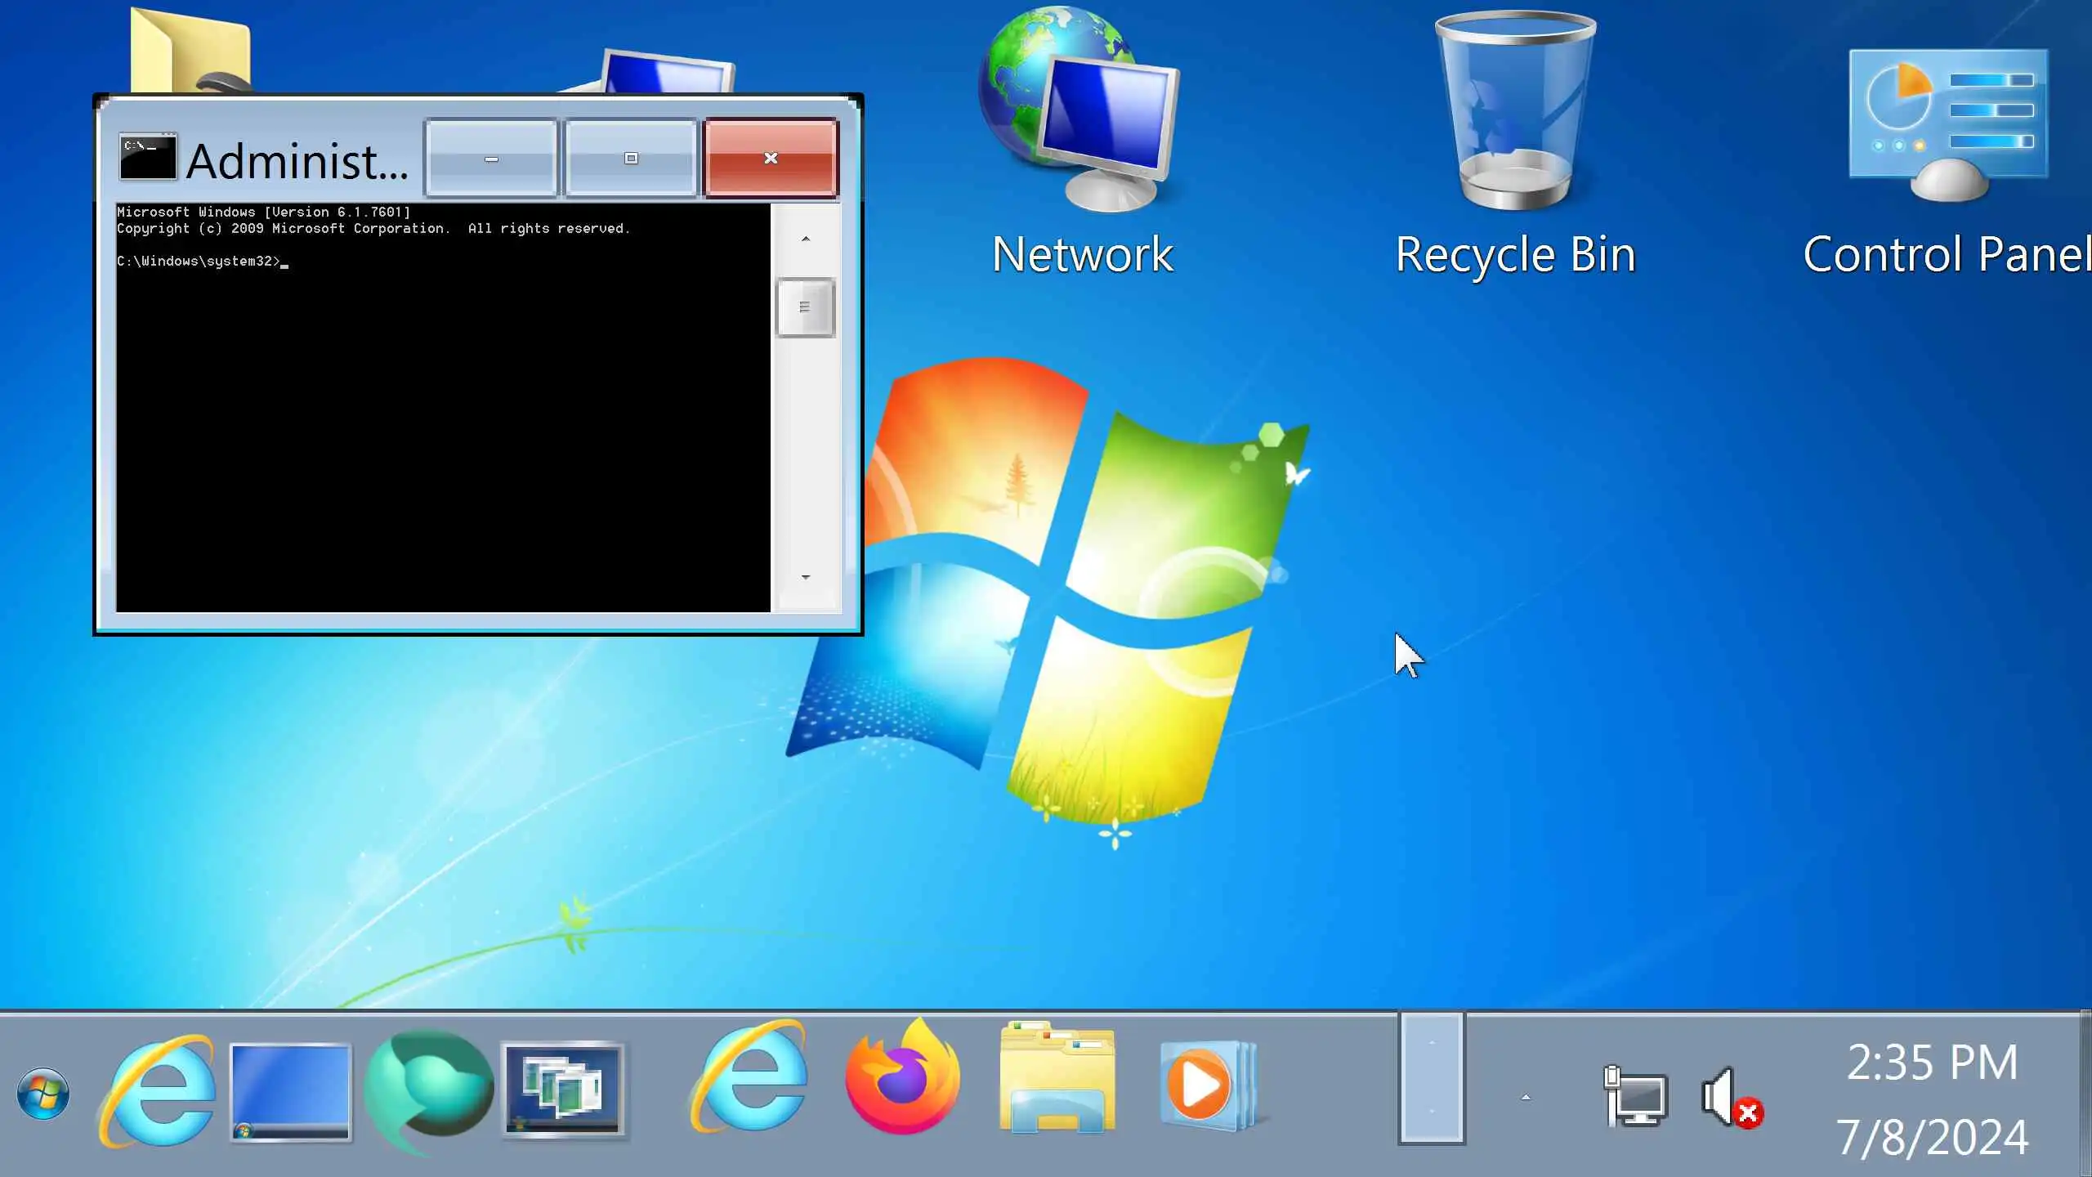Viewport: 2092px width, 1177px height.
Task: Click the console scrollbar up arrow
Action: (x=806, y=239)
